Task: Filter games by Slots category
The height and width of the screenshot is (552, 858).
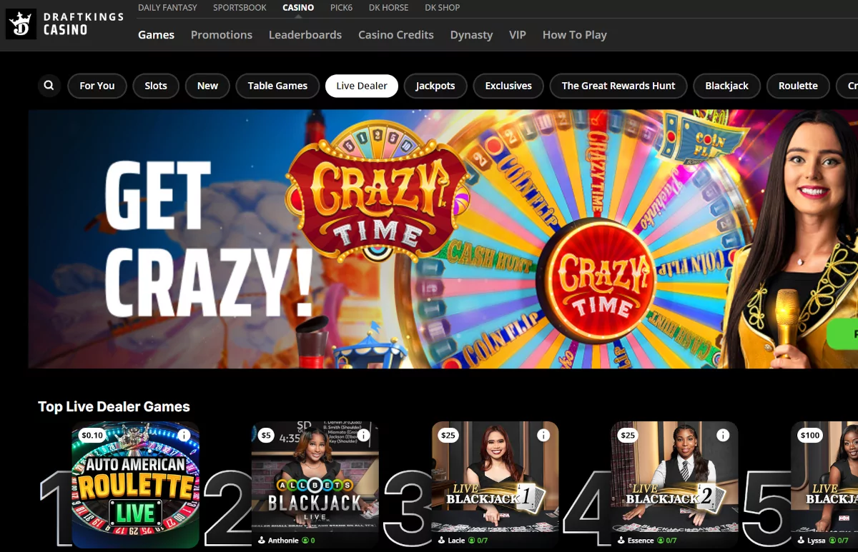Action: click(156, 86)
